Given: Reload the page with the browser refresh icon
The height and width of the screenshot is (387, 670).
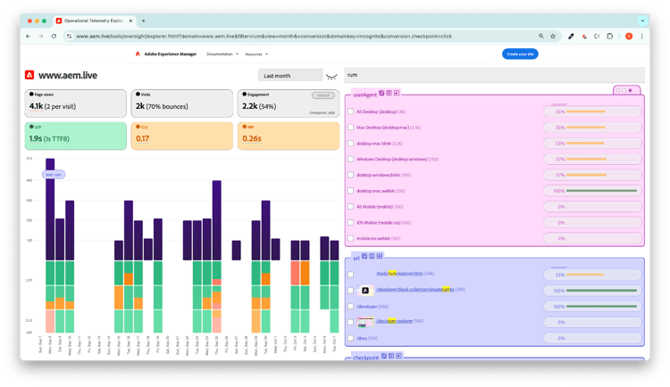Looking at the screenshot, I should [x=55, y=37].
